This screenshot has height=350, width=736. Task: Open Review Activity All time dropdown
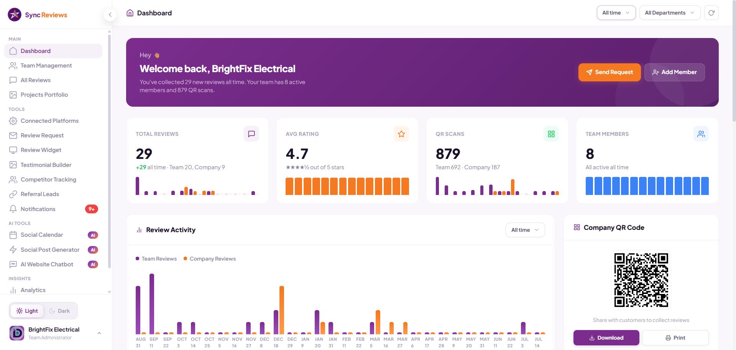(x=525, y=230)
